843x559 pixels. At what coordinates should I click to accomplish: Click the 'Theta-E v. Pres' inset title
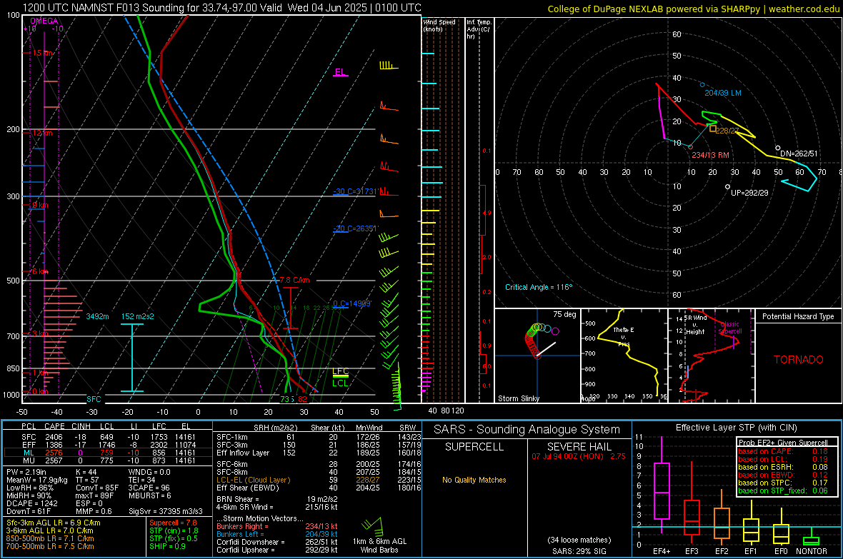pyautogui.click(x=624, y=337)
